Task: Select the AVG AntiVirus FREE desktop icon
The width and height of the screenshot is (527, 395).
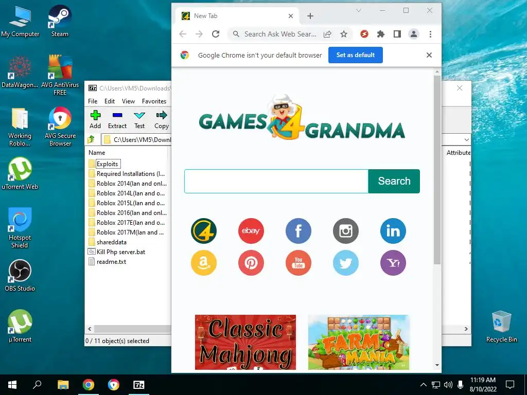Action: pyautogui.click(x=60, y=75)
